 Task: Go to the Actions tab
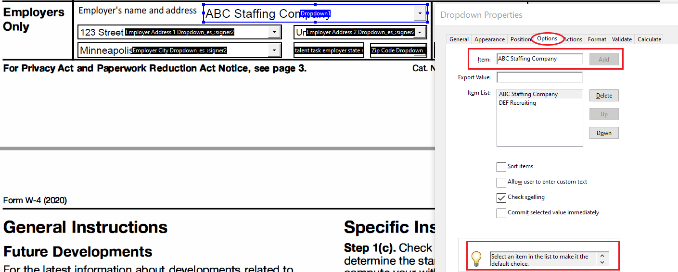(x=573, y=39)
